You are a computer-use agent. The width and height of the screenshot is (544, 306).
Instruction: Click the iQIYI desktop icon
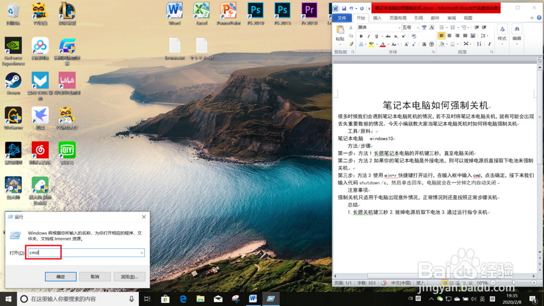coord(67,153)
